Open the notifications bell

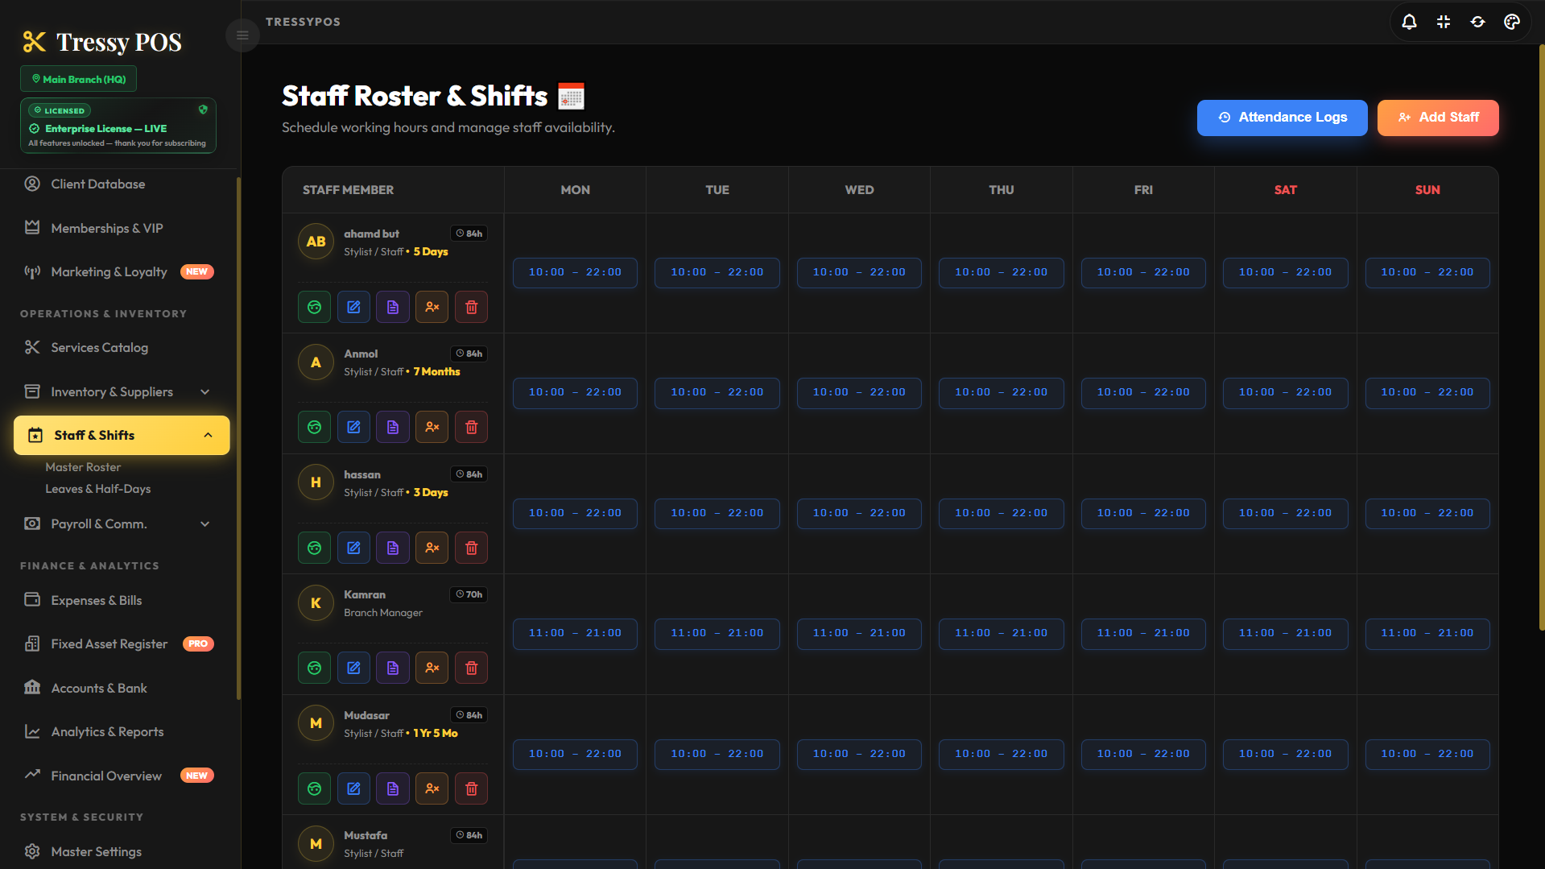pos(1409,22)
